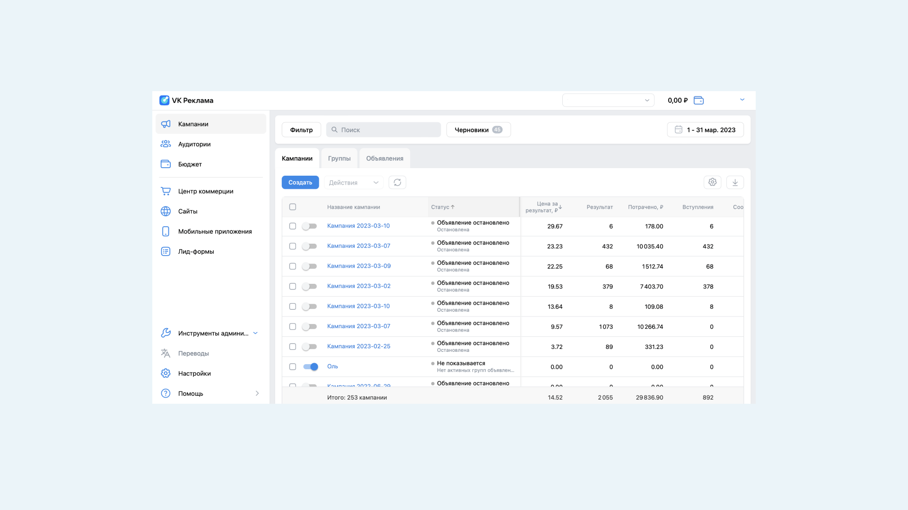
Task: Click Помощь question mark icon
Action: point(166,393)
